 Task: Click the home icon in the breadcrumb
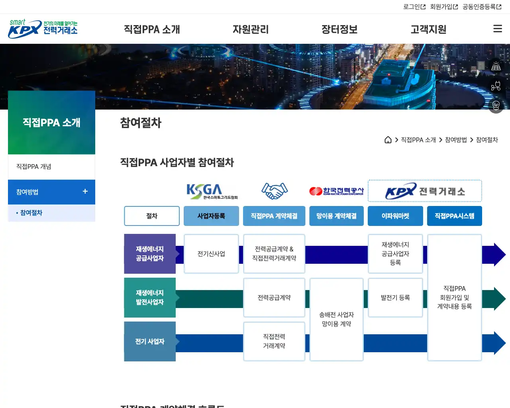[388, 140]
